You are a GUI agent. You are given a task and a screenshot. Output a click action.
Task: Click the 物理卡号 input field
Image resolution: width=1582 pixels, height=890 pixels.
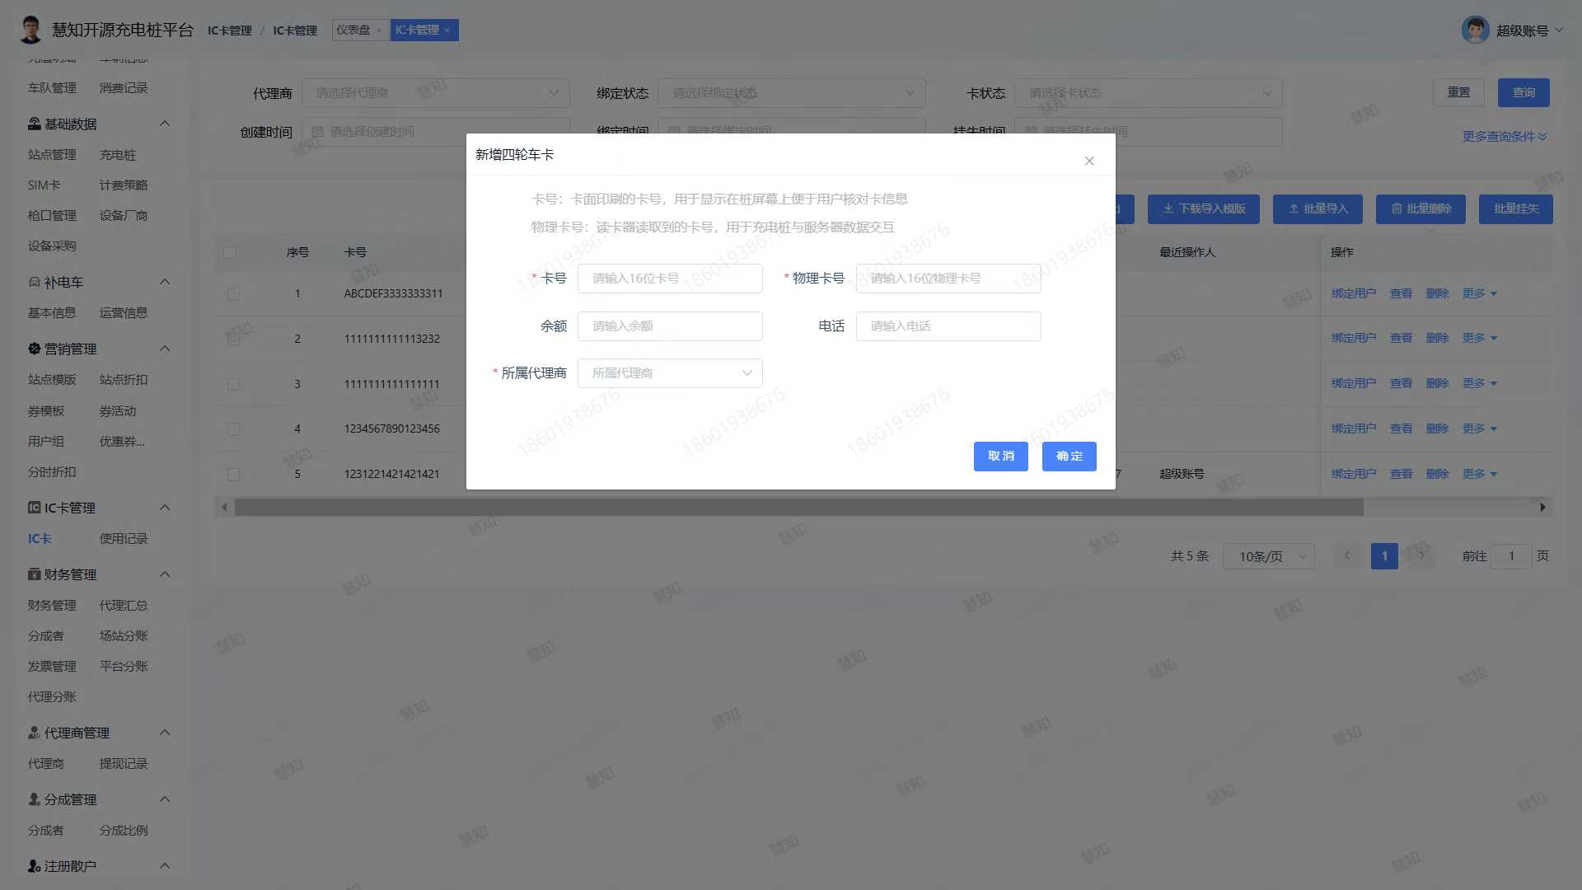coord(948,279)
